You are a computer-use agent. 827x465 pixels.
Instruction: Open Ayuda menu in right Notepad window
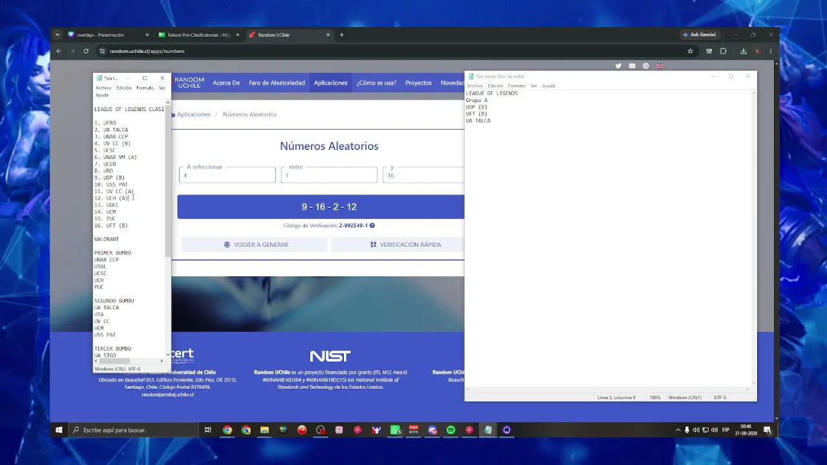point(549,86)
